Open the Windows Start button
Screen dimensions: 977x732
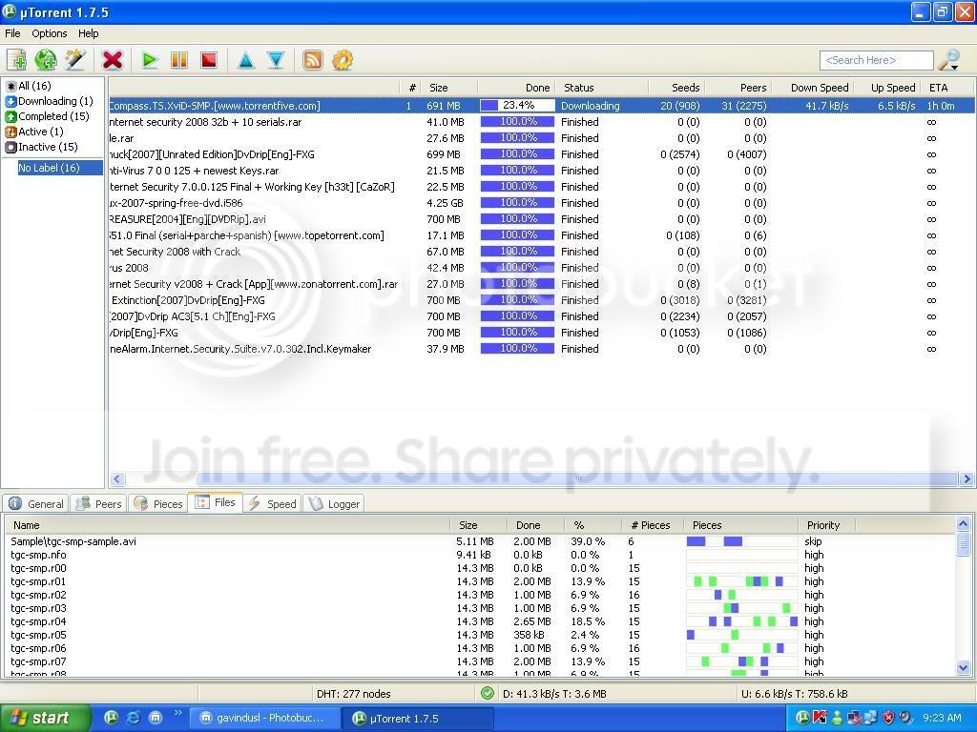pos(44,719)
